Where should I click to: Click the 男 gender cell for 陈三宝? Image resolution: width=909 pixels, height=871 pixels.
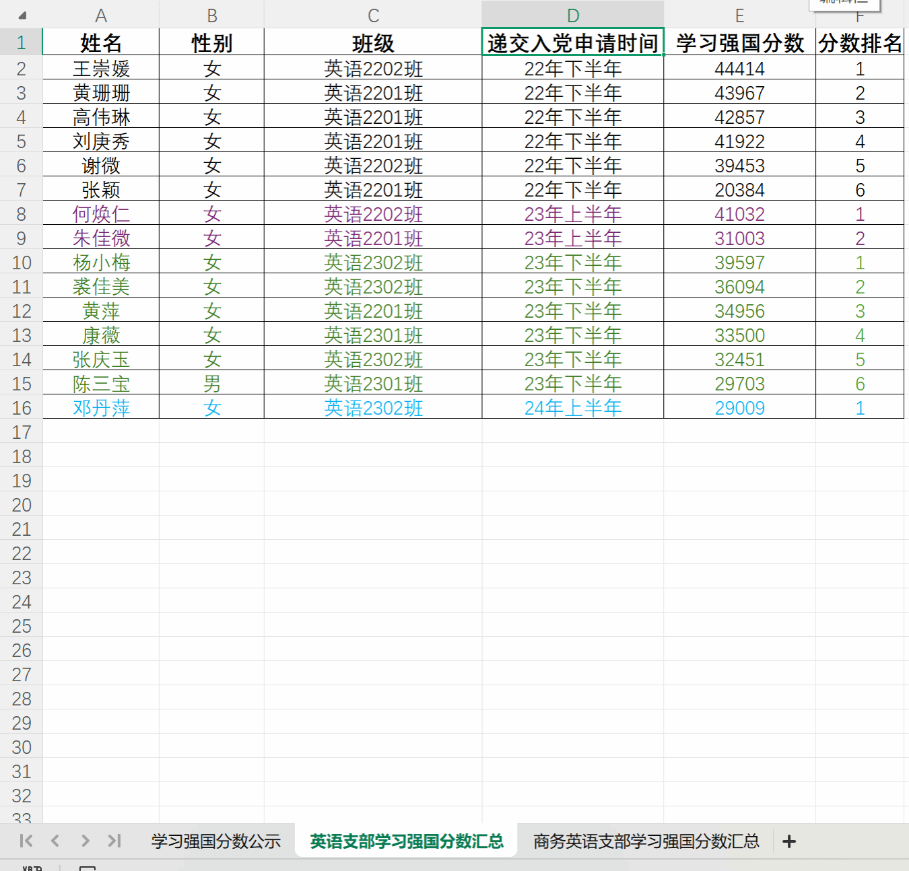[211, 384]
